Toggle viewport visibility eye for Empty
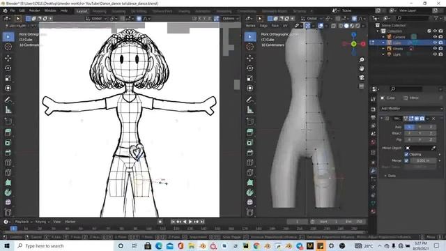Screen dimensions: 446x251 (x=435, y=49)
